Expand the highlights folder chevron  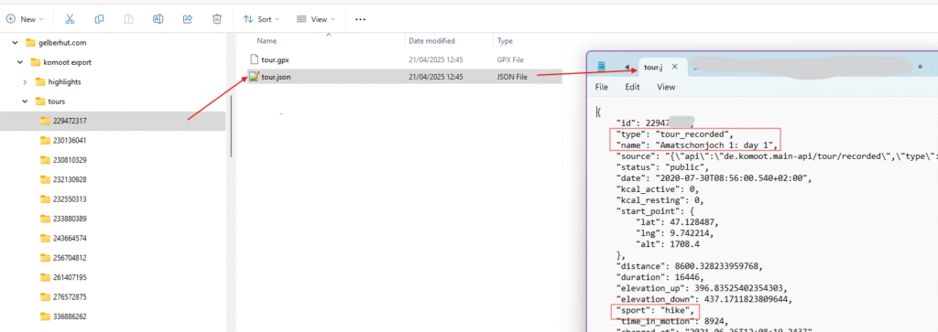(25, 81)
